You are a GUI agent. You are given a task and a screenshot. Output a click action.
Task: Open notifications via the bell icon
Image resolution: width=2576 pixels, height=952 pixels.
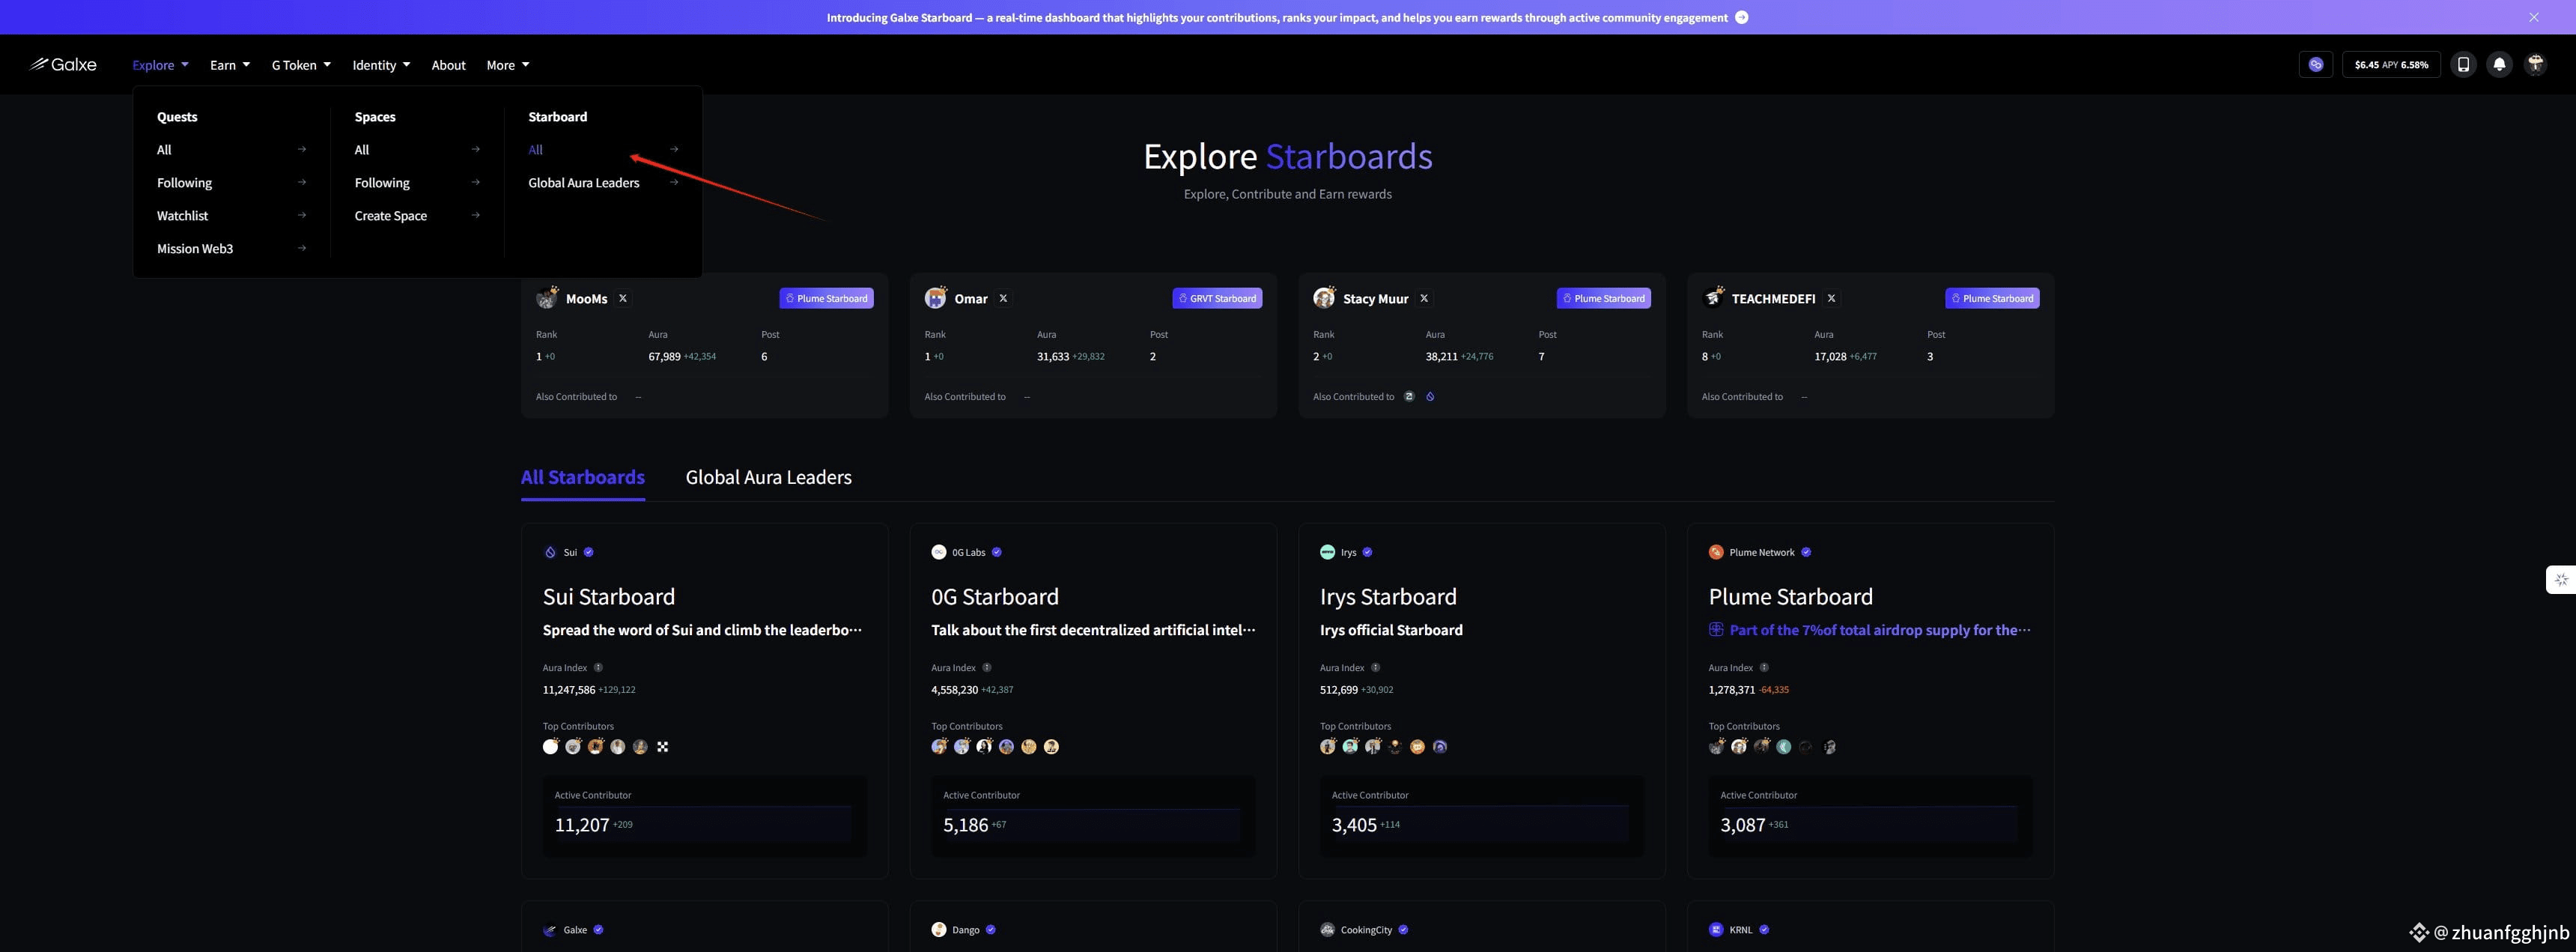coord(2499,65)
